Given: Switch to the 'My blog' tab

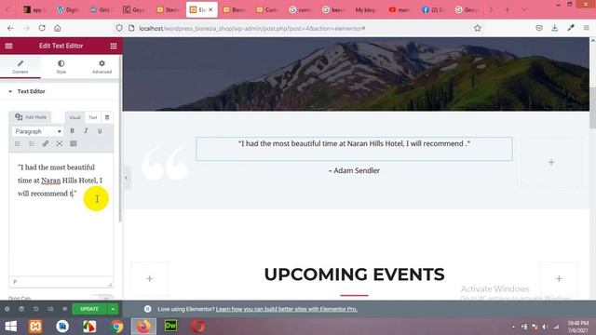Looking at the screenshot, I should (x=366, y=10).
